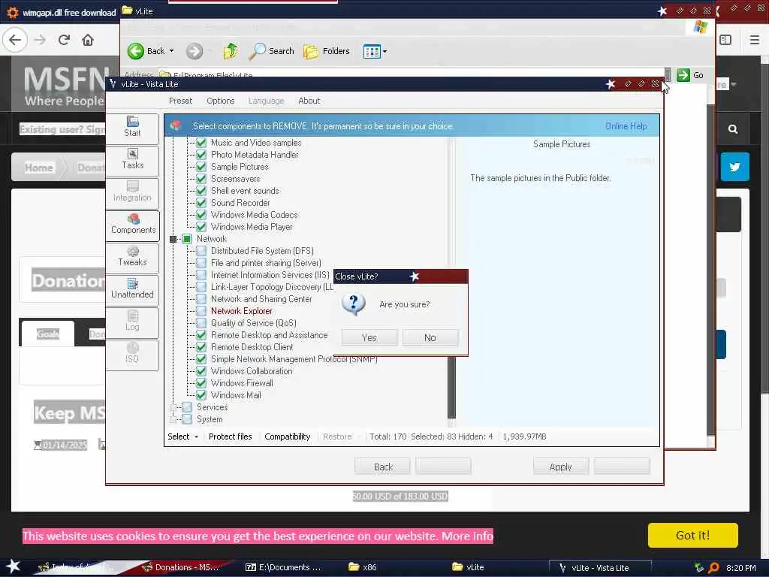Click the Explorer Forward arrow icon
This screenshot has width=769, height=577.
click(x=195, y=50)
